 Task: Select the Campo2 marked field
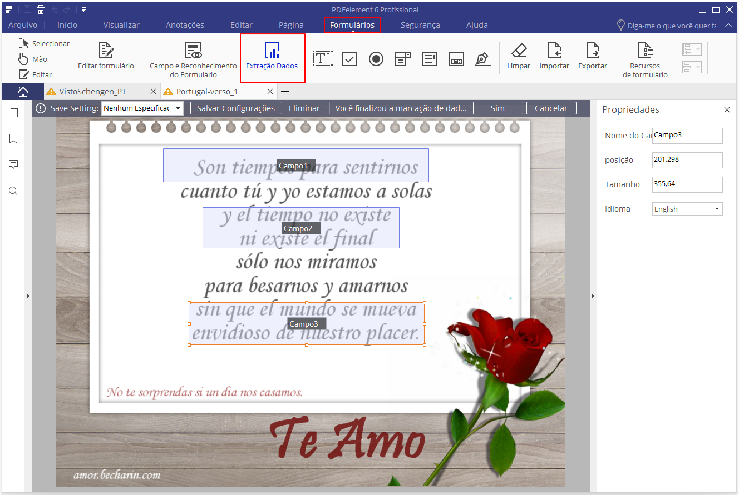301,228
